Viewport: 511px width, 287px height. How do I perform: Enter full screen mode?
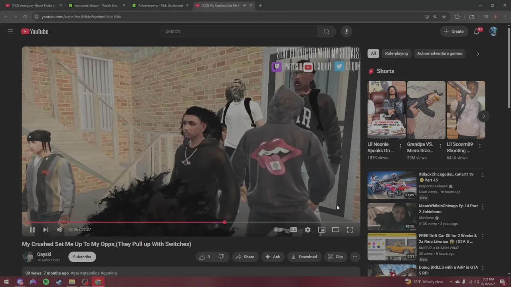point(349,230)
